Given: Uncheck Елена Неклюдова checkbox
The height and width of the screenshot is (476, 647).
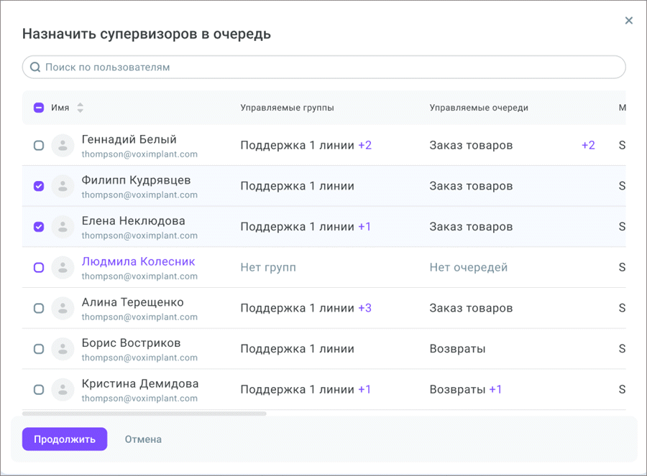Looking at the screenshot, I should click(39, 227).
